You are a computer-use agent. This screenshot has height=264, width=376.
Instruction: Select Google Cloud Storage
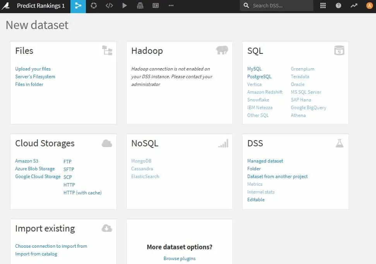[38, 177]
